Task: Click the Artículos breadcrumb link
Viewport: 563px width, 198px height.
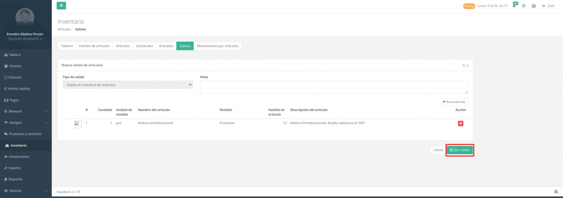Action: click(64, 30)
